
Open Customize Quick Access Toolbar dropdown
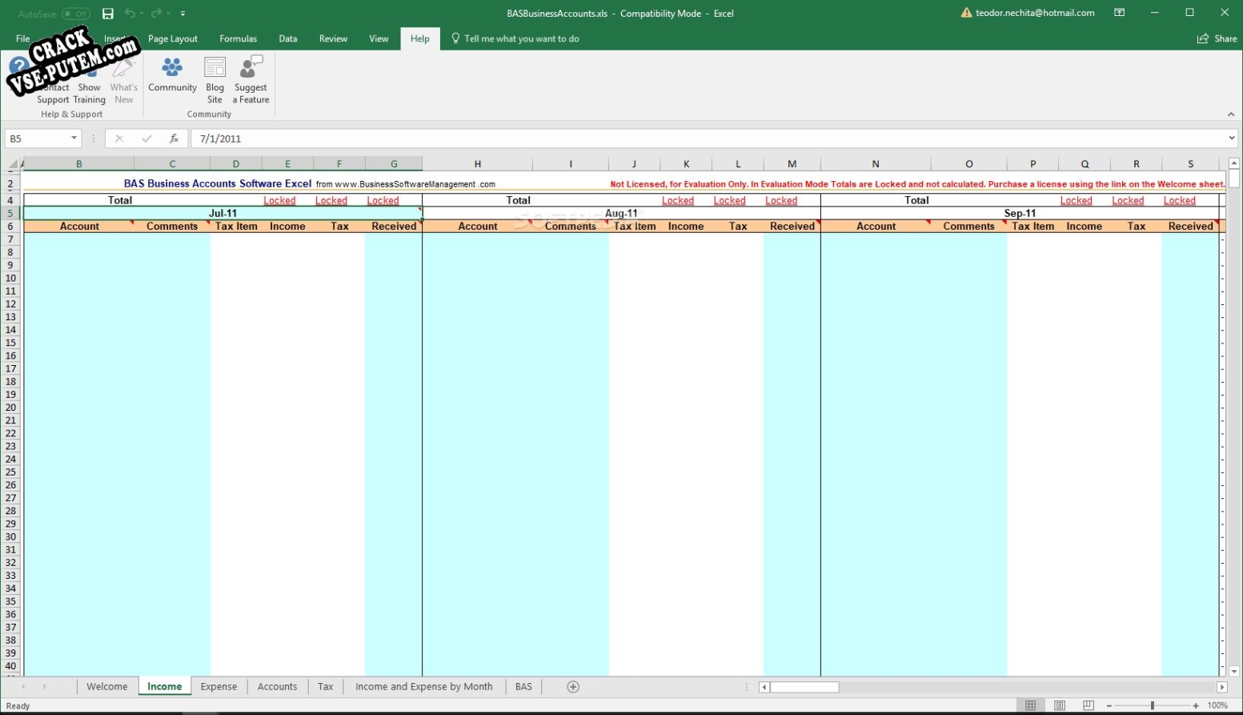coord(182,14)
